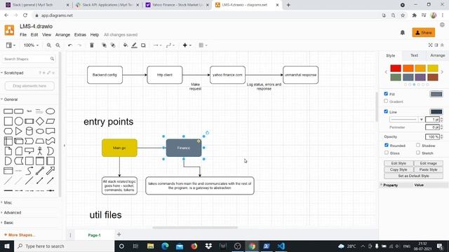Toggle the Fill checkbox

386,94
